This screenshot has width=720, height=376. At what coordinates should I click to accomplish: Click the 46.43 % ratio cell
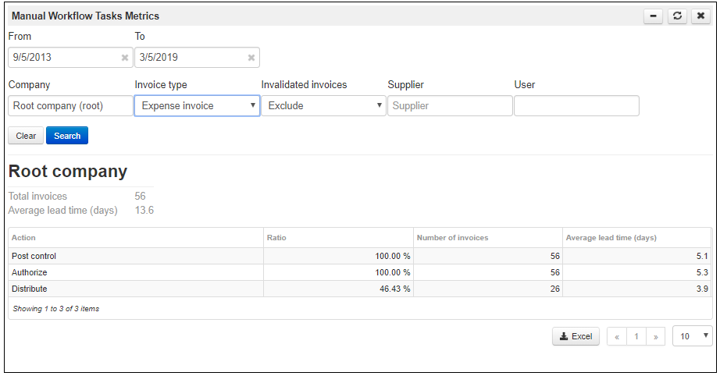[x=338, y=289]
